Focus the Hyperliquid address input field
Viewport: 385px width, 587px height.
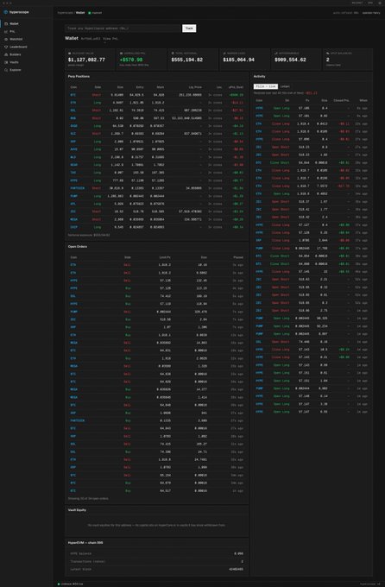123,28
